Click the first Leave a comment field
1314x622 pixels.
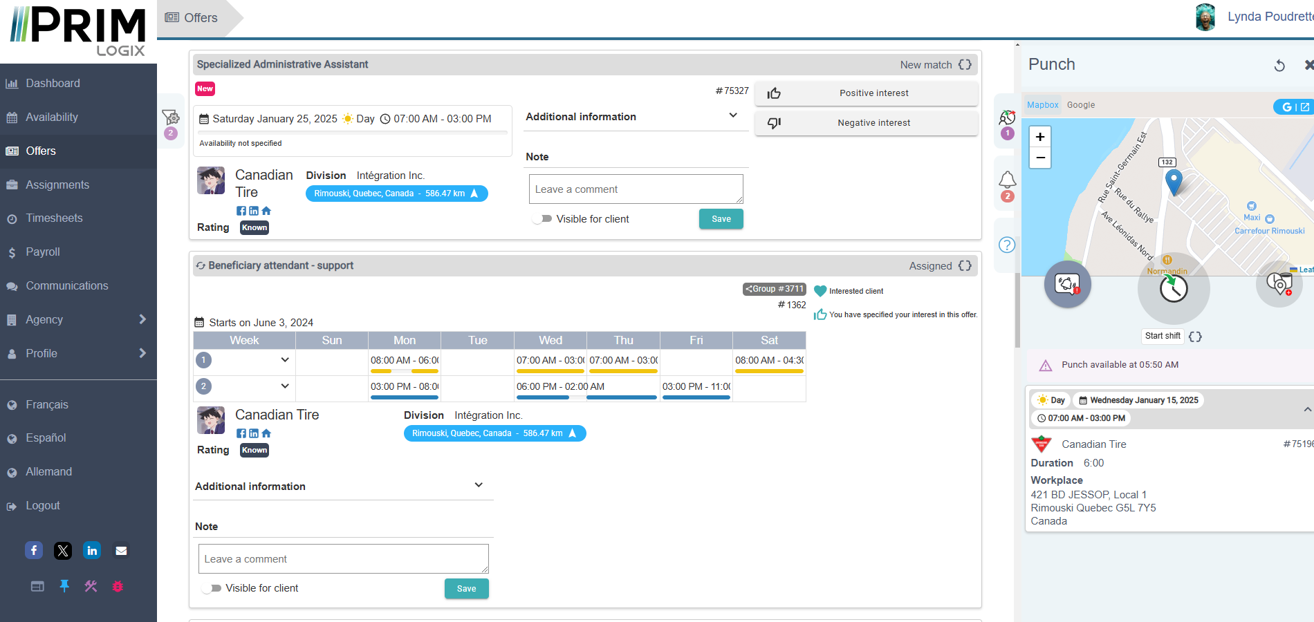[x=636, y=189]
